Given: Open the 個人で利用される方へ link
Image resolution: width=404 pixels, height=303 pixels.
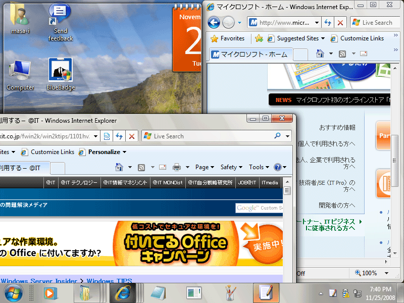Looking at the screenshot, I should pyautogui.click(x=326, y=143).
